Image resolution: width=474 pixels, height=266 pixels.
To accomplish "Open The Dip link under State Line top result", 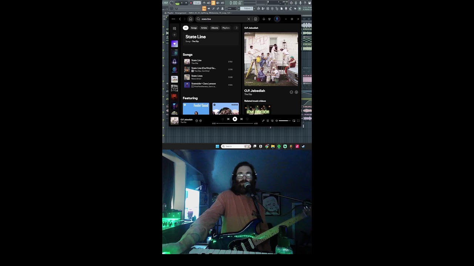I will click(195, 41).
